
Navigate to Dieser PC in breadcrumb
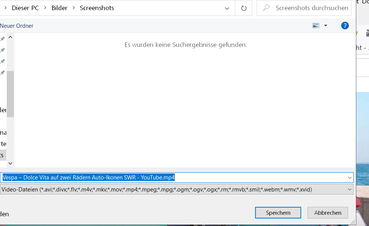[x=25, y=8]
